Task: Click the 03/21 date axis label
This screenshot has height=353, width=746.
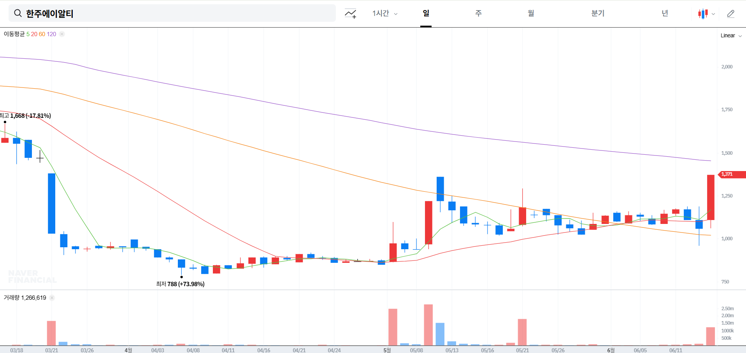Action: 52,350
